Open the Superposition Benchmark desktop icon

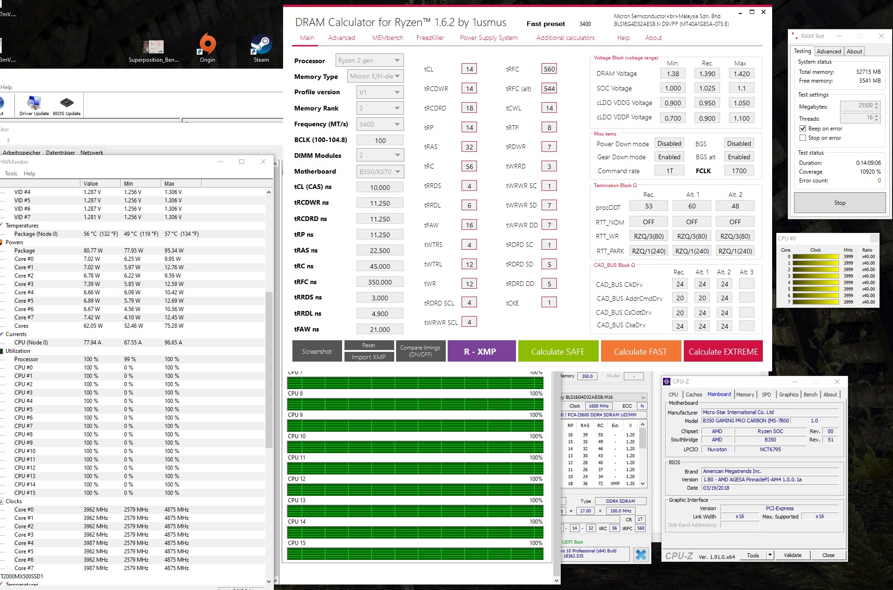click(153, 48)
